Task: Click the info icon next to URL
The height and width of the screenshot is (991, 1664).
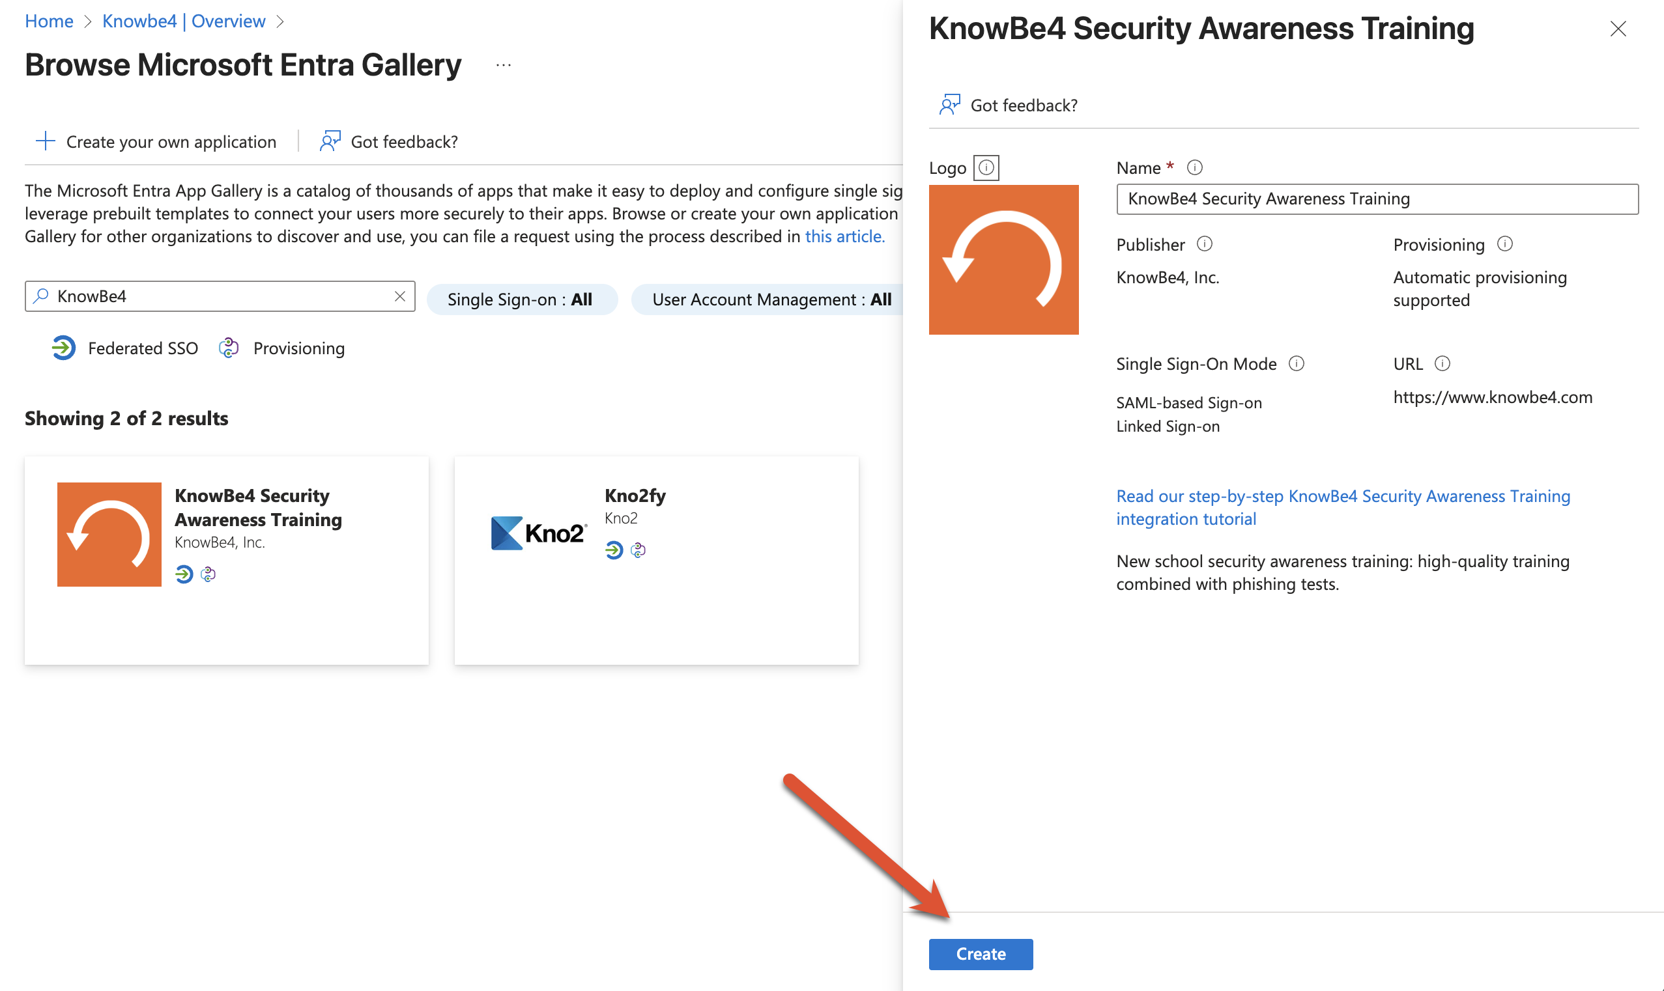Action: [x=1444, y=363]
